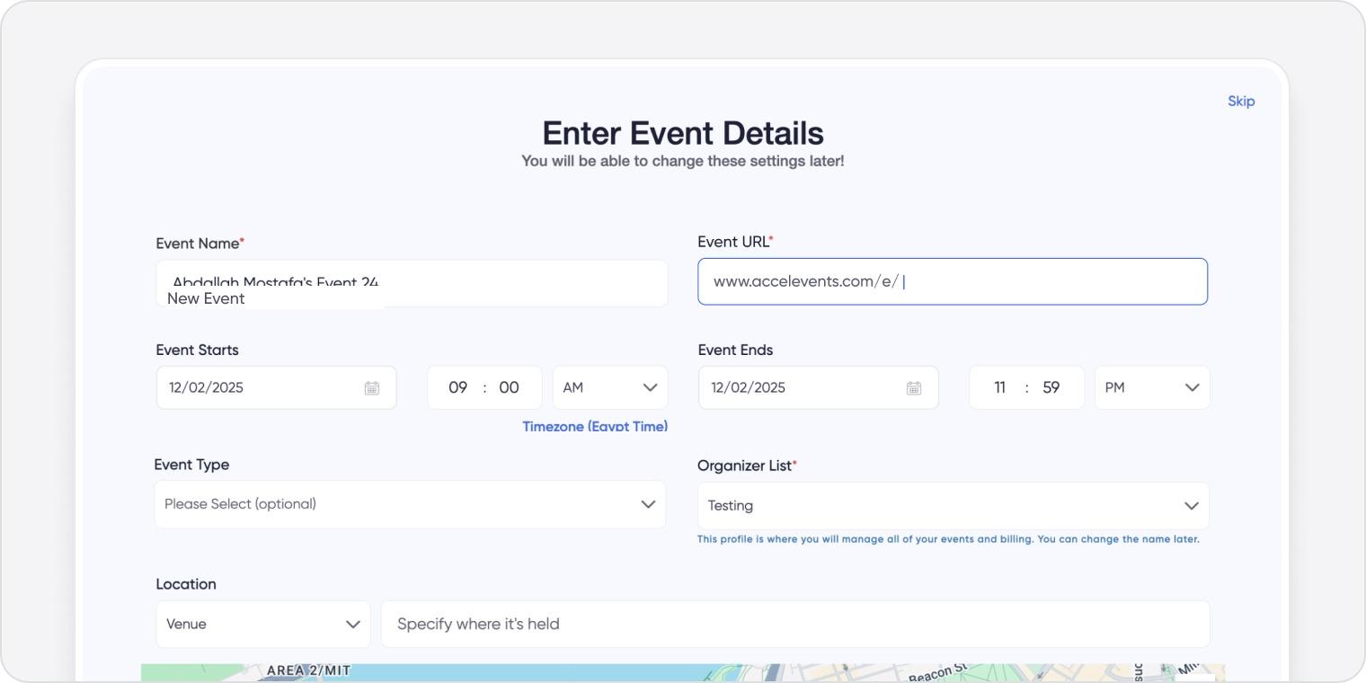Open the Venue location type dropdown

[263, 624]
